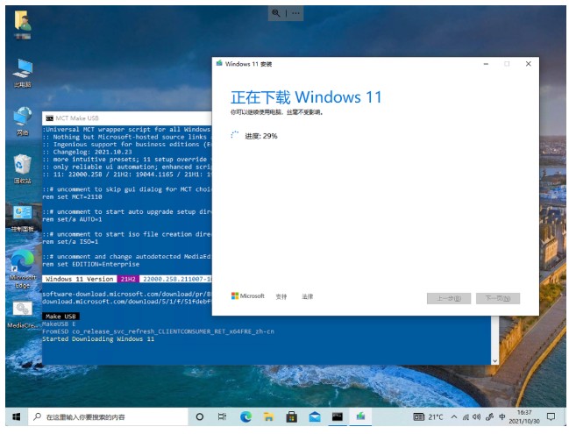Launch Edge from the taskbar
Viewport: 569px width, 434px height.
coord(245,416)
